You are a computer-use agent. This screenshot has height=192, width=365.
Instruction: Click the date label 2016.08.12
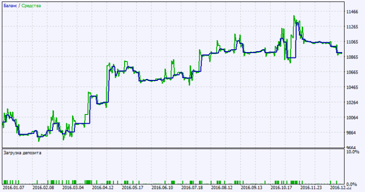[x=222, y=188]
